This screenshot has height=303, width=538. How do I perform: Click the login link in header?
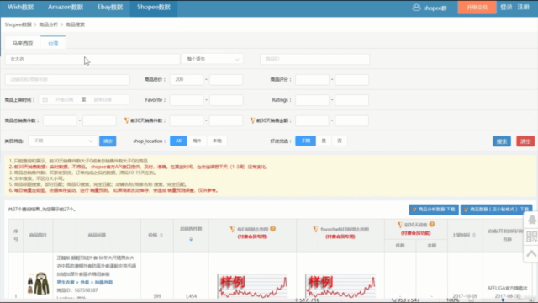point(506,8)
